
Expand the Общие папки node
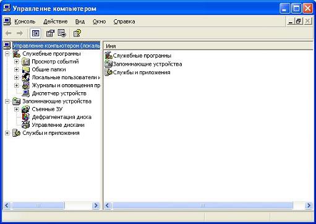coord(17,69)
